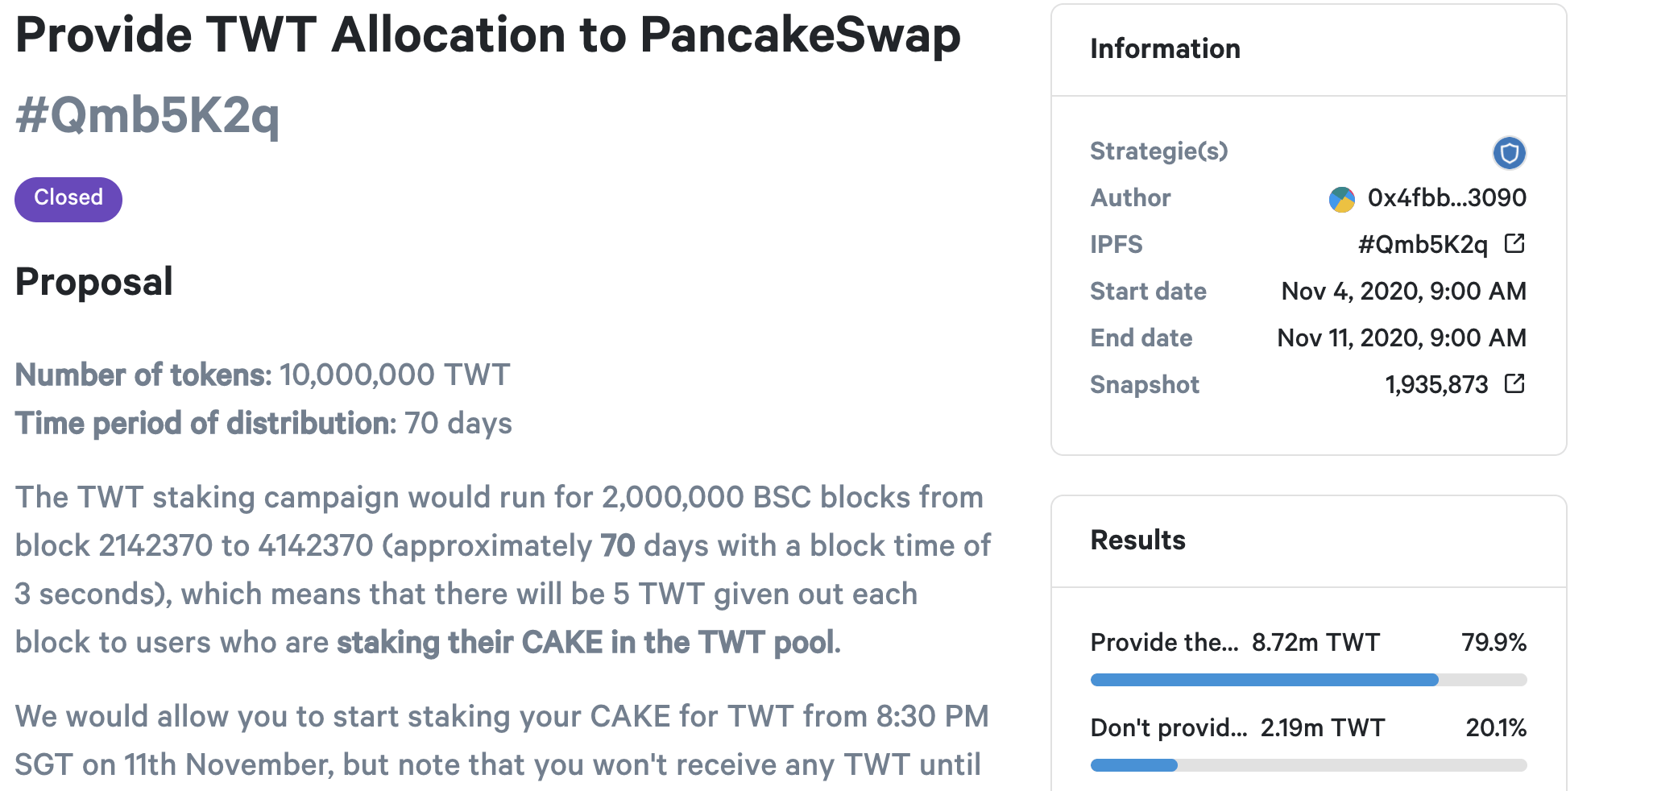Open IPFS external link icon
This screenshot has width=1653, height=791.
coord(1514,243)
